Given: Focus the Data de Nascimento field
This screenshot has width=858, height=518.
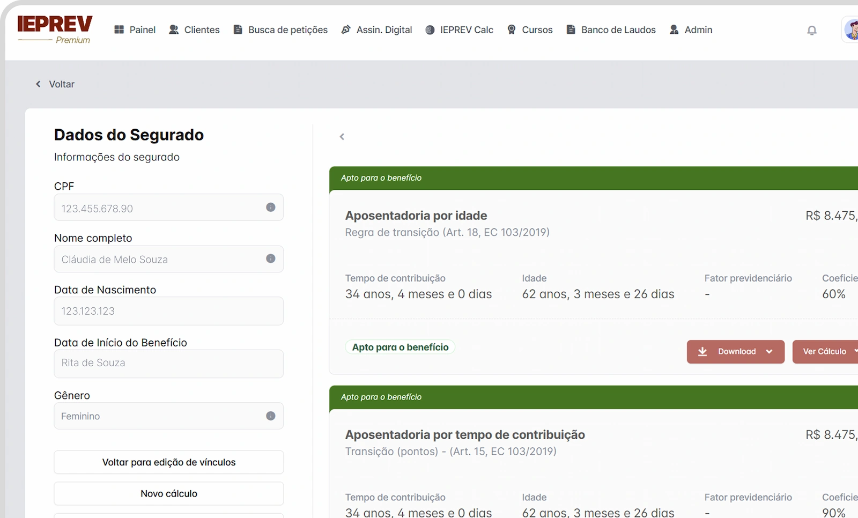Looking at the screenshot, I should [169, 311].
